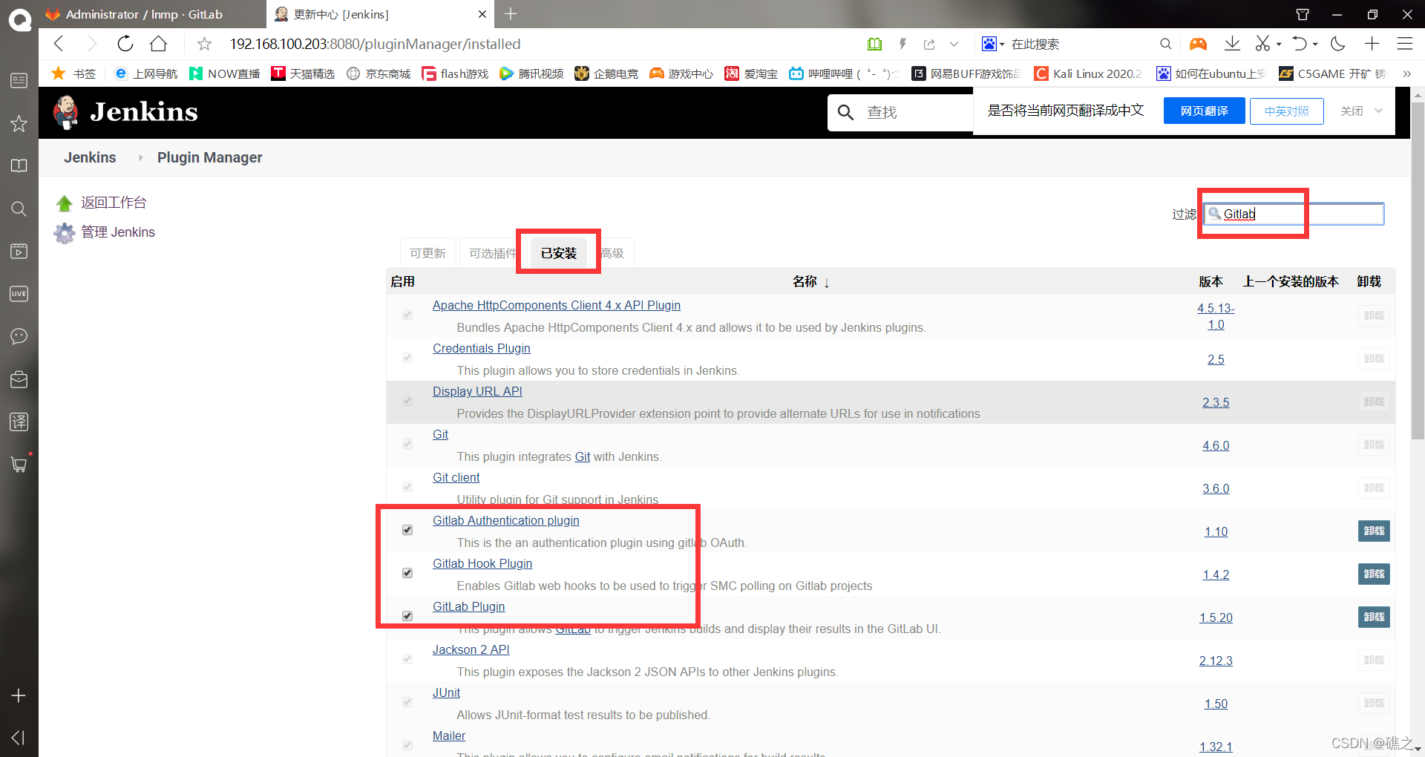Click the Git plugin enable checkbox
The height and width of the screenshot is (757, 1425).
click(407, 444)
